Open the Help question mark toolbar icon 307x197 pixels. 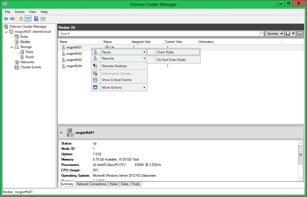coord(36,19)
